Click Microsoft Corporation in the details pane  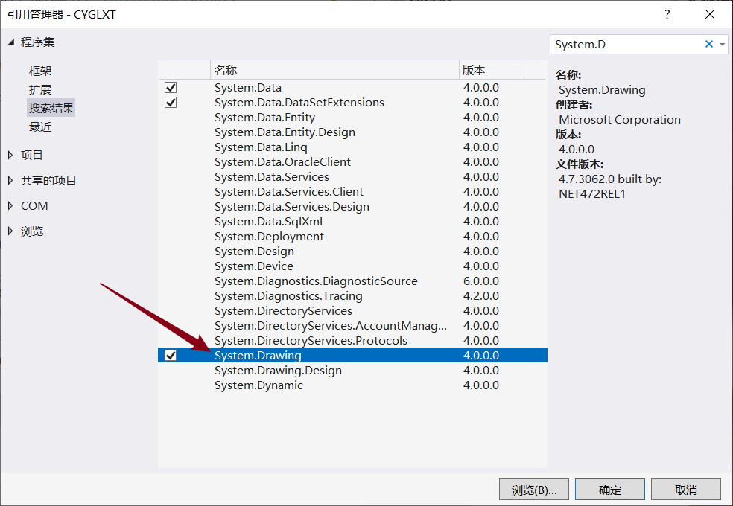click(620, 120)
